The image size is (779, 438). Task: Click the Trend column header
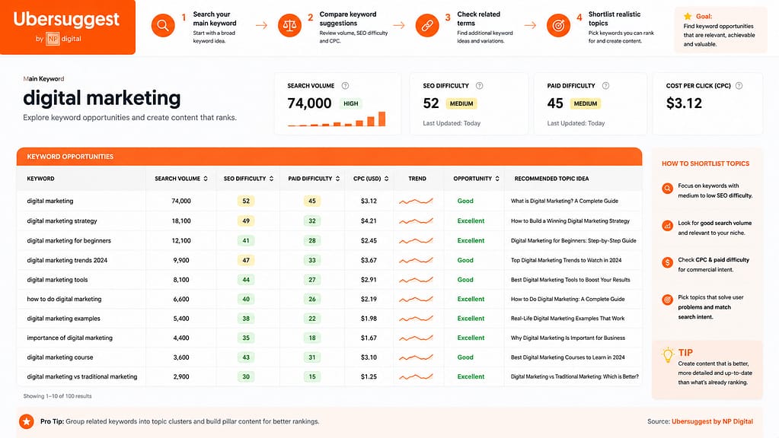(x=417, y=179)
